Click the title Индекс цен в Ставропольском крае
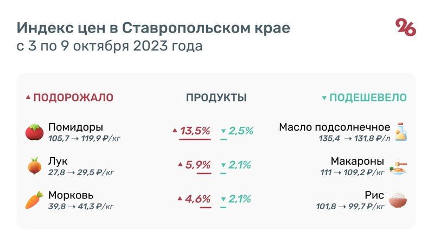The image size is (434, 245). [154, 28]
